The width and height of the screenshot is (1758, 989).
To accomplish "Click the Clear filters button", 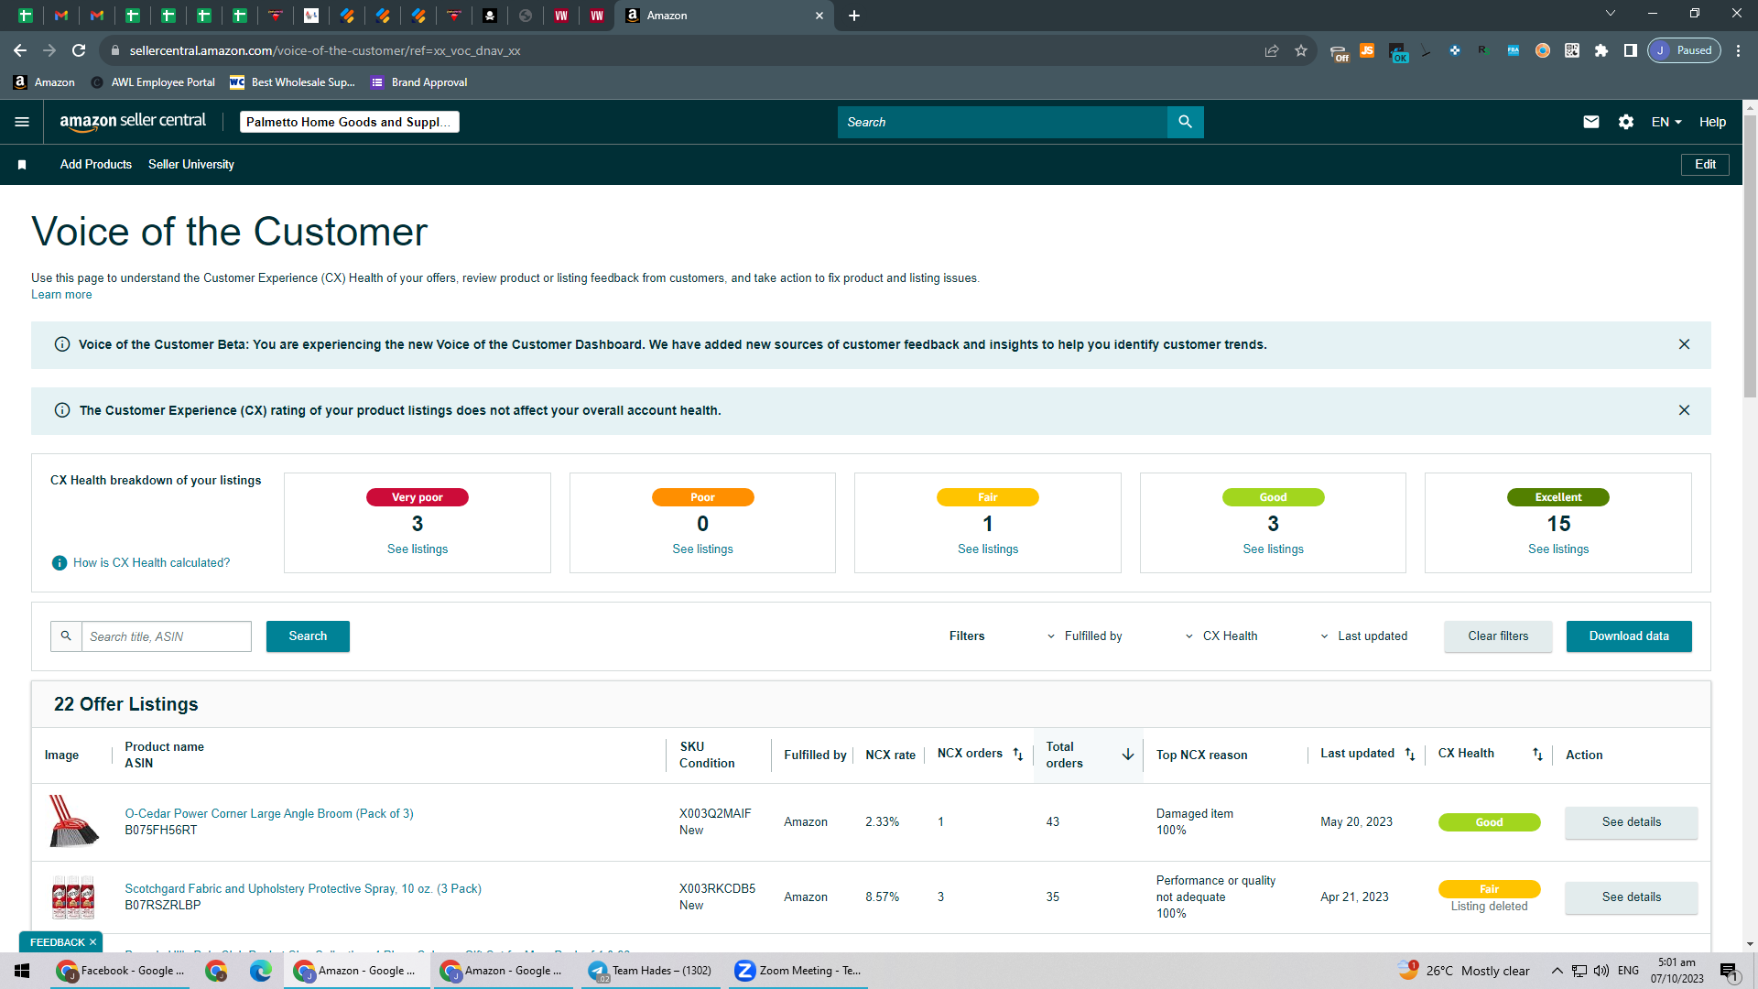I will [1498, 636].
